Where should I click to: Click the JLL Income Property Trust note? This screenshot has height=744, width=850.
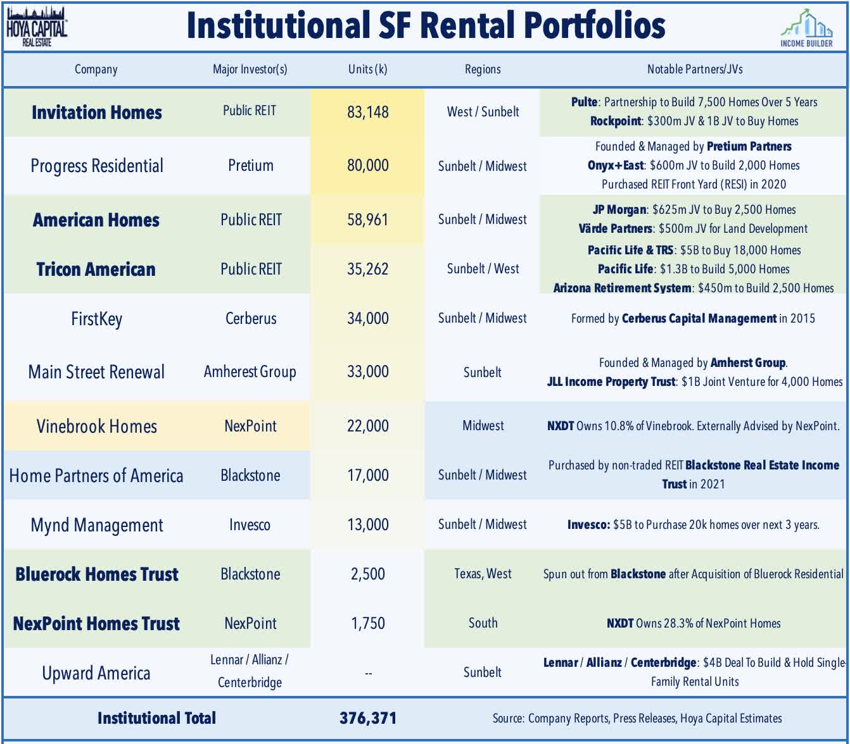695,381
